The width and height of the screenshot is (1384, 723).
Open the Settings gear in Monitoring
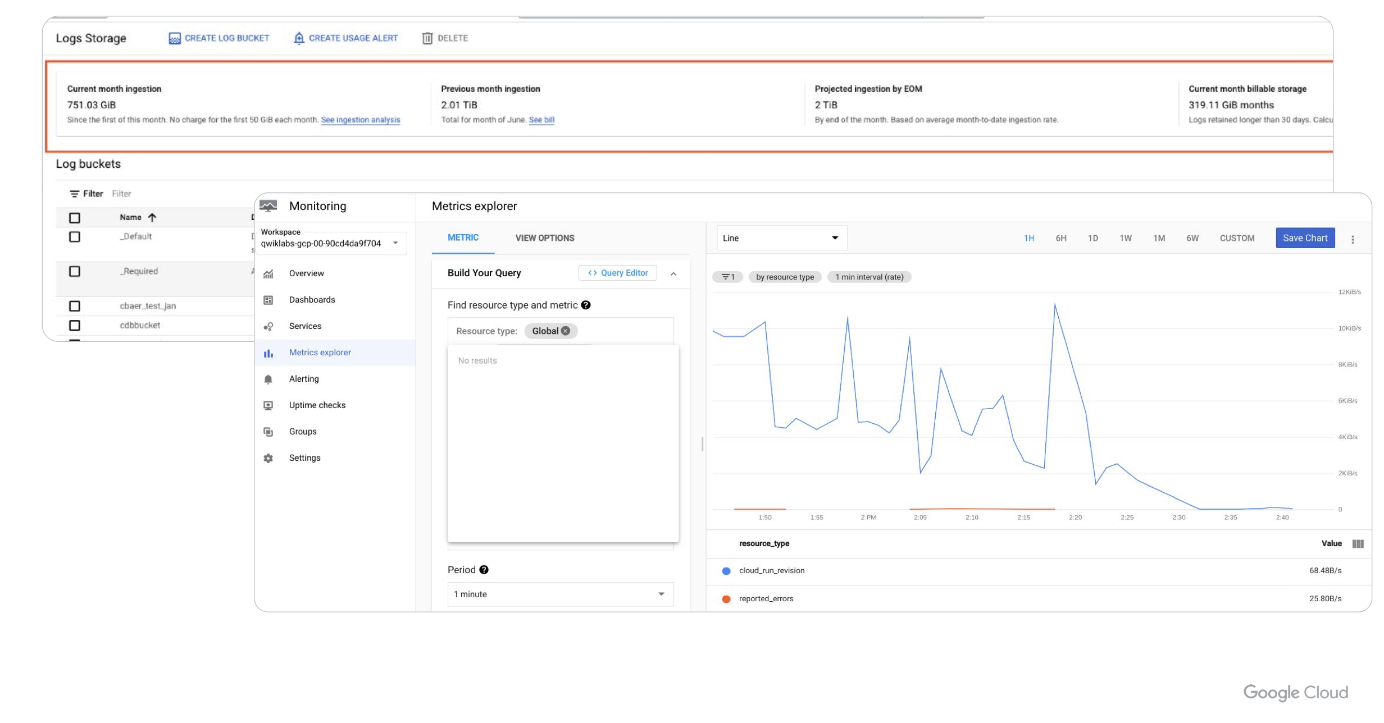coord(268,458)
